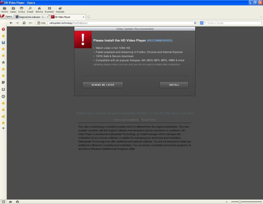Open the blue panel icon in sidebar
263x204 pixels.
[3, 42]
